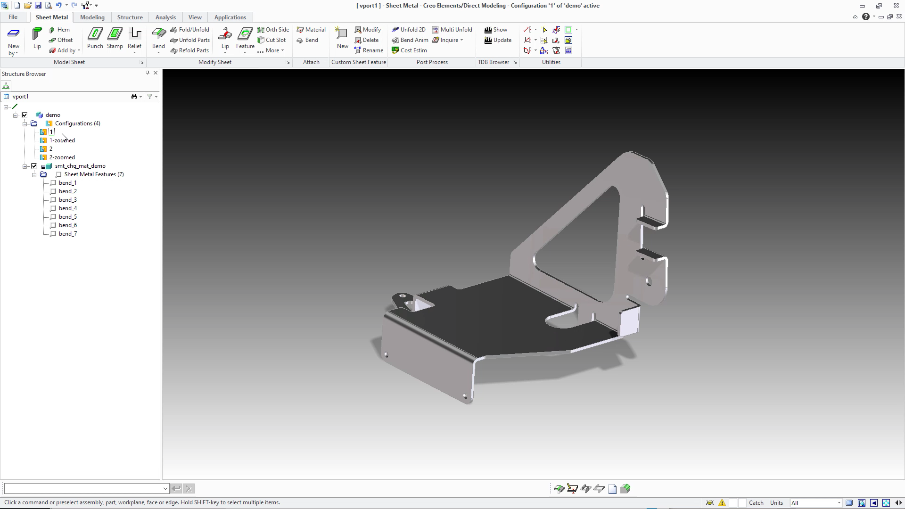Open the command line combo box dropdown
This screenshot has height=509, width=905.
coord(165,489)
